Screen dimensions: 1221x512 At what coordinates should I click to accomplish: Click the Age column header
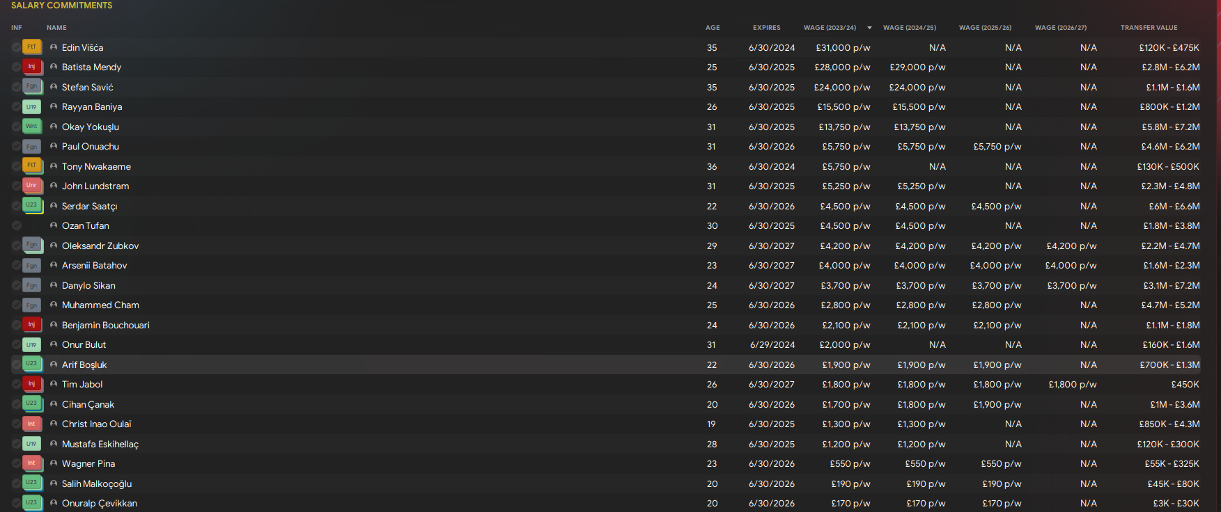coord(712,28)
